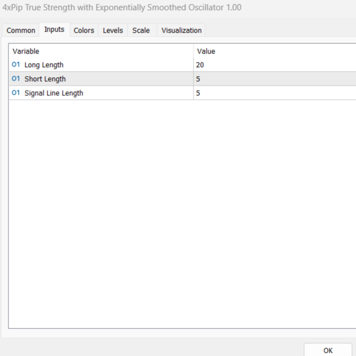
Task: Switch to the Common tab
Action: pos(21,30)
